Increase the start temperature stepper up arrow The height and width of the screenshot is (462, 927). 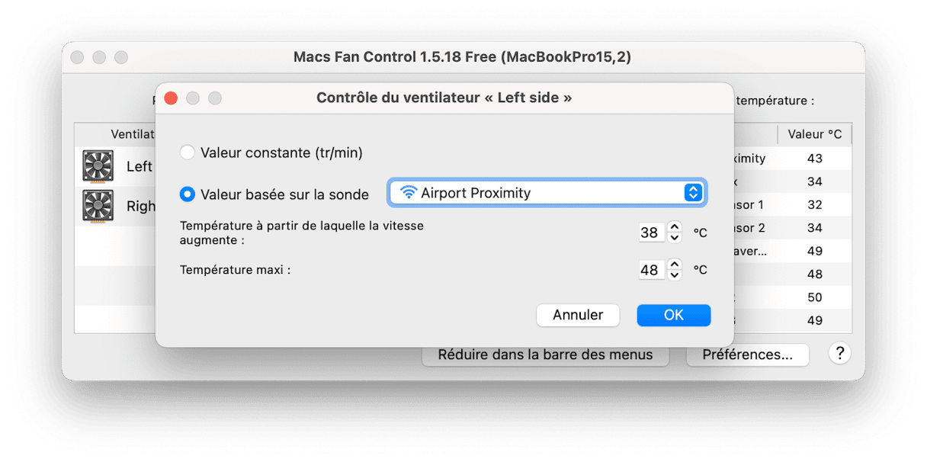click(674, 226)
